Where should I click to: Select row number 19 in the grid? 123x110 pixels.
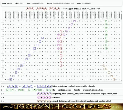click(3, 69)
